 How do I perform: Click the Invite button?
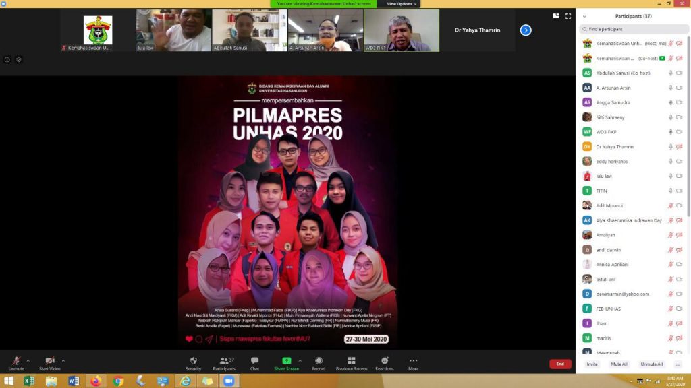(x=592, y=364)
